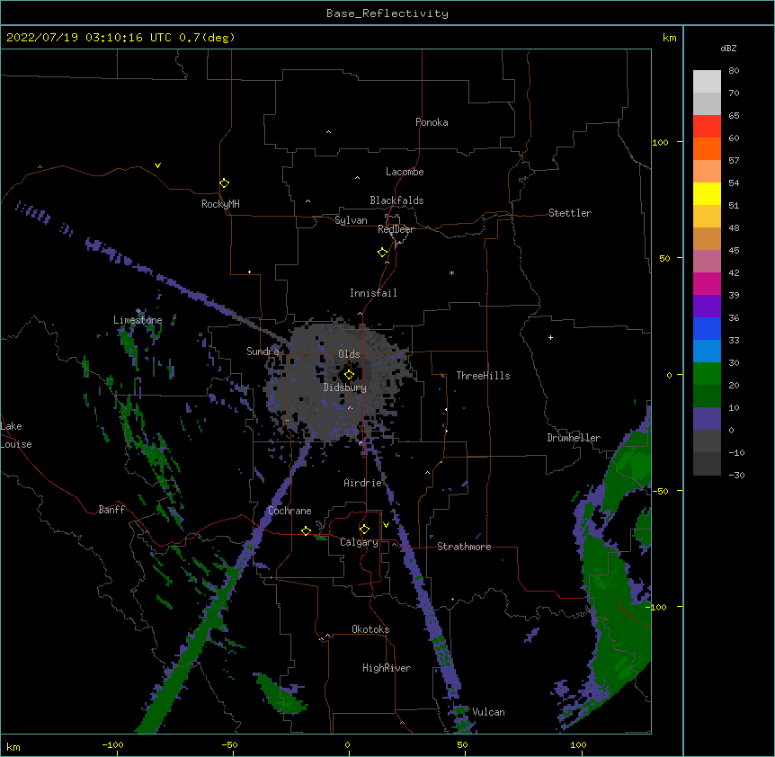This screenshot has height=757, width=775.
Task: Select the 42 dBZ magenta color swatch
Action: (707, 283)
